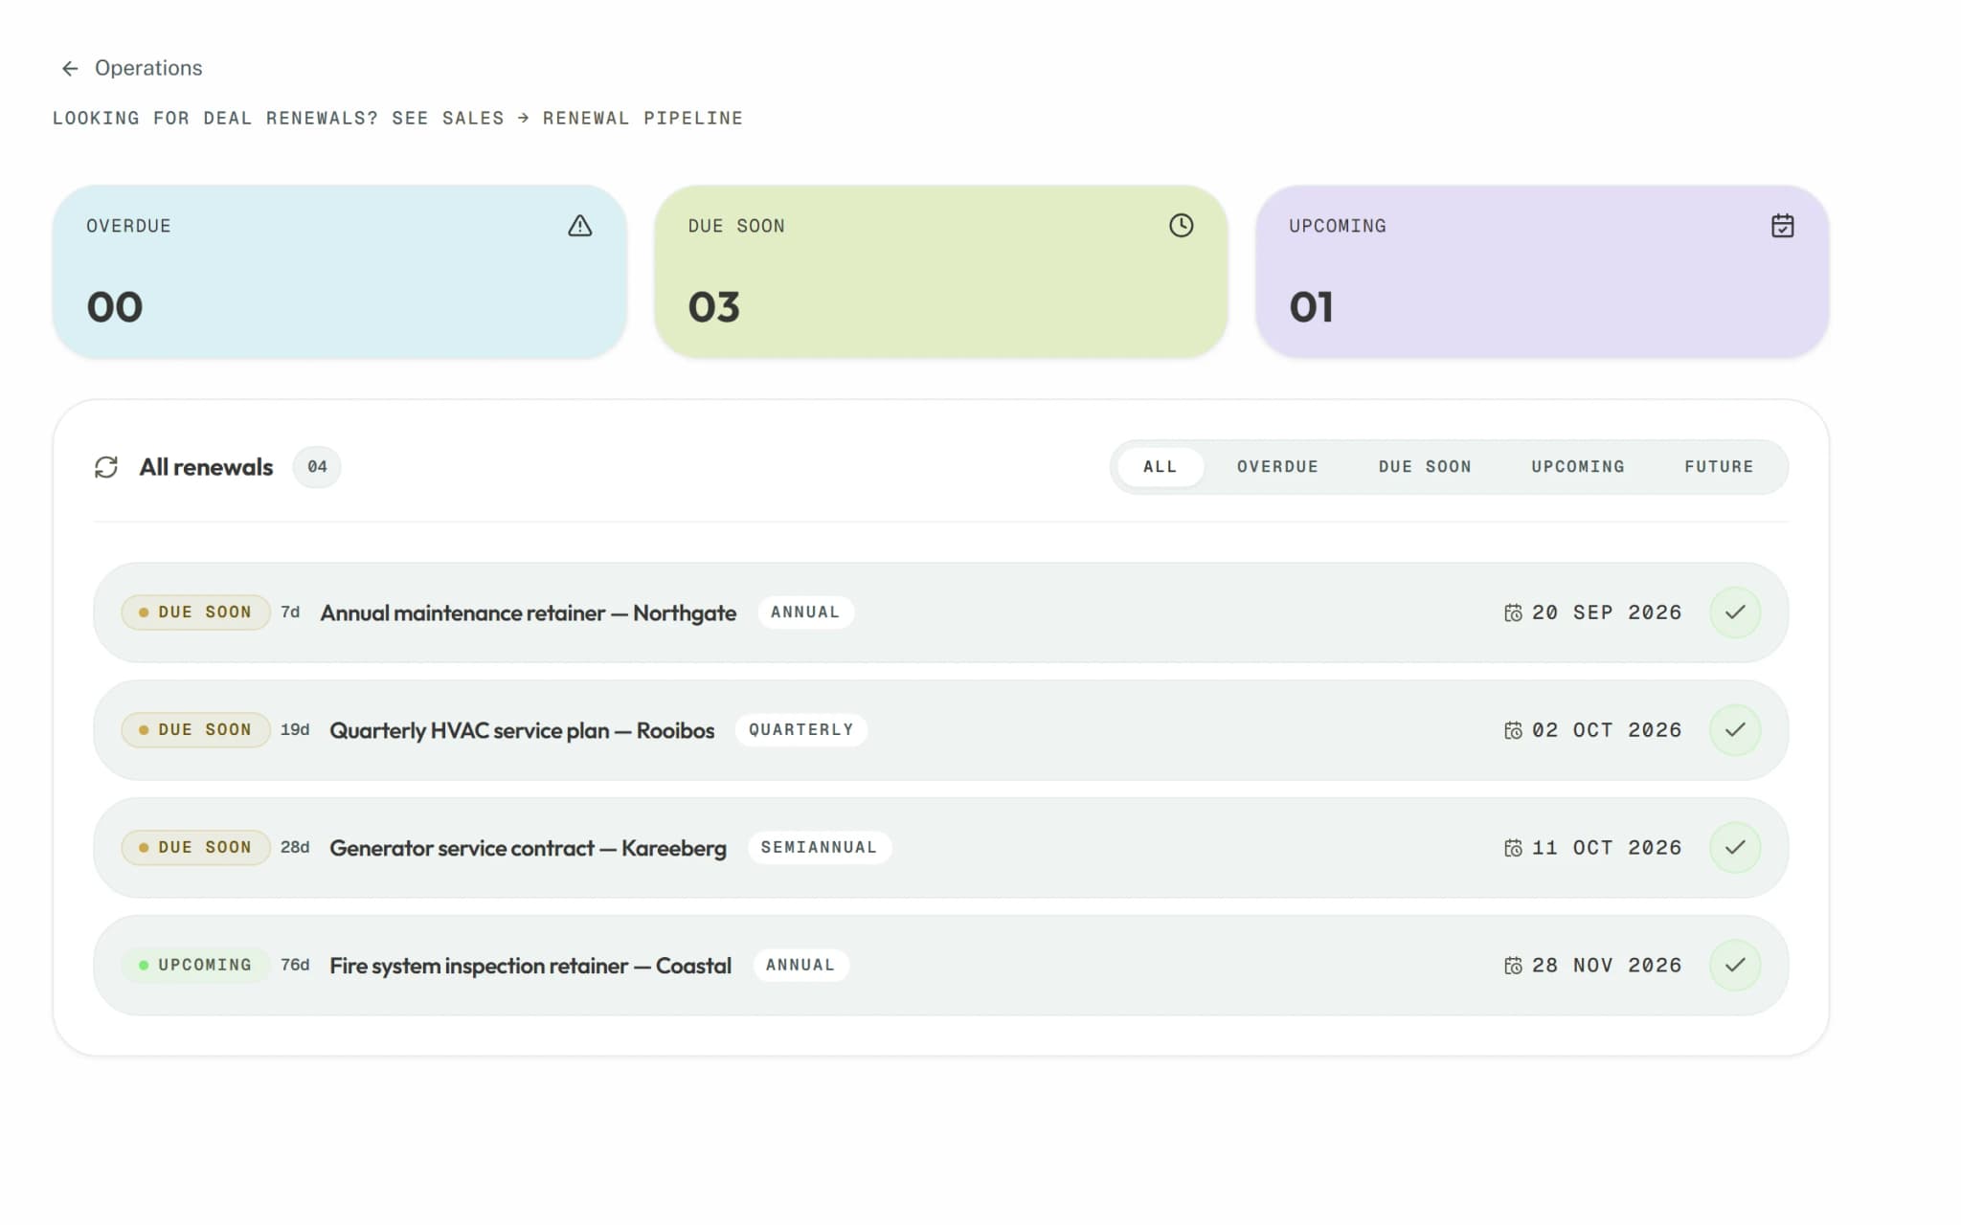Click calendar icon next to 28 Nov 2026
This screenshot has height=1225, width=1961.
tap(1513, 966)
